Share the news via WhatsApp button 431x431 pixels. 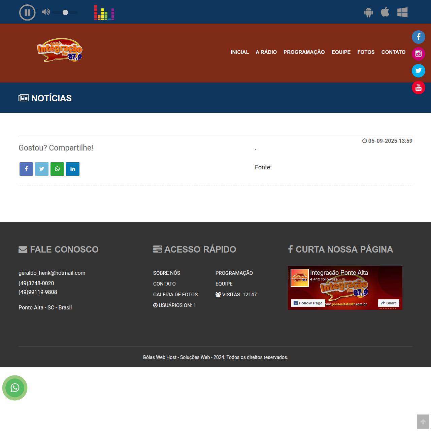tap(57, 169)
